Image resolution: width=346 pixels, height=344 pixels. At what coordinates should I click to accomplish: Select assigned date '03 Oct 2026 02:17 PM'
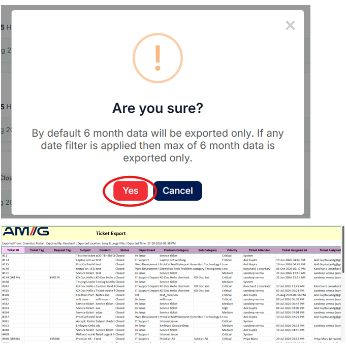click(295, 269)
